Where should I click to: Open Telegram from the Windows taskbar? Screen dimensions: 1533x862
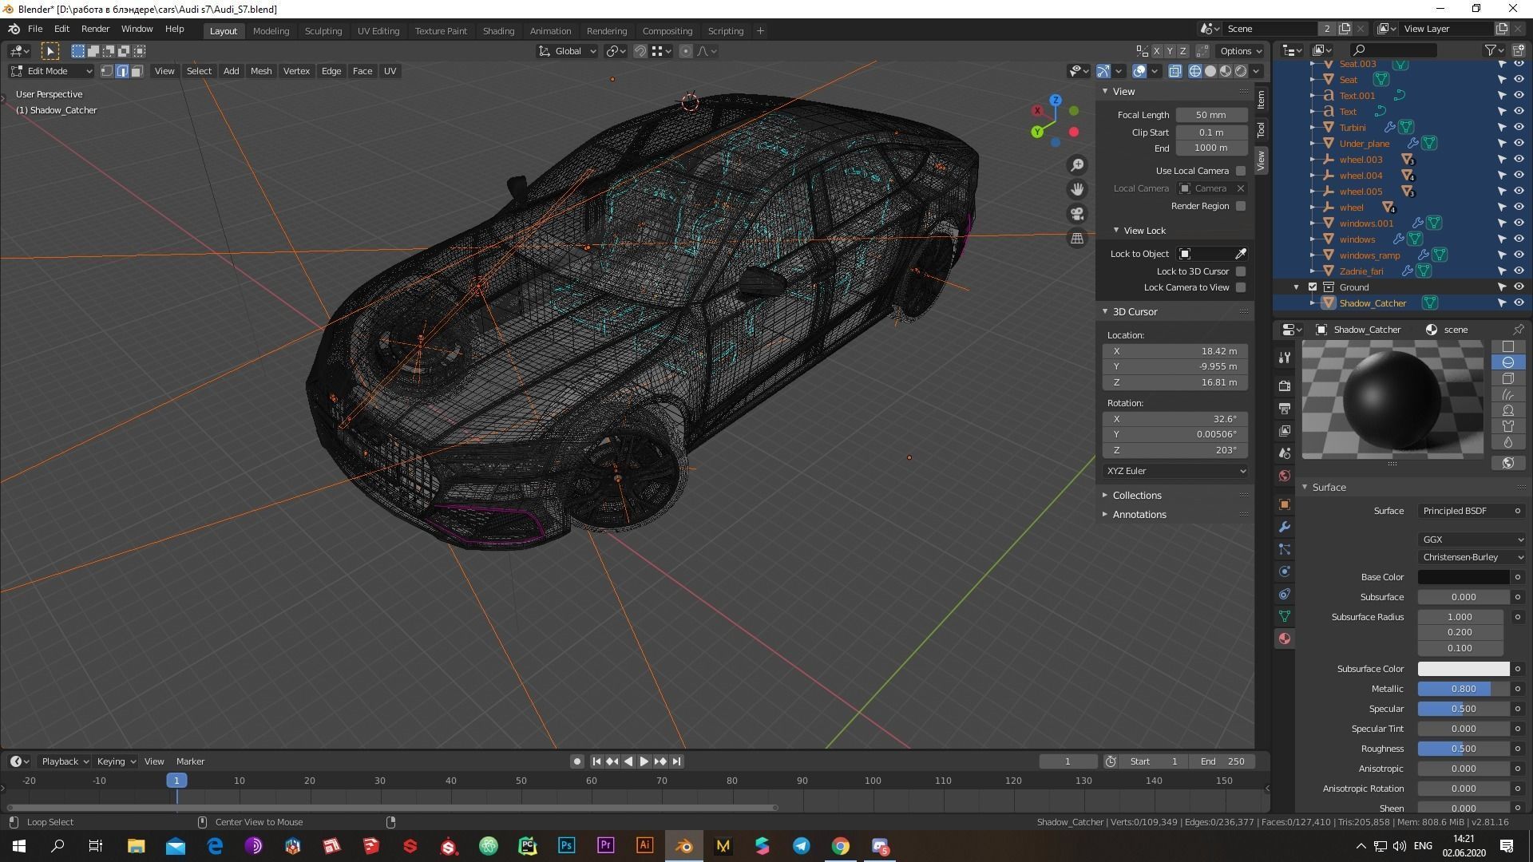(802, 846)
